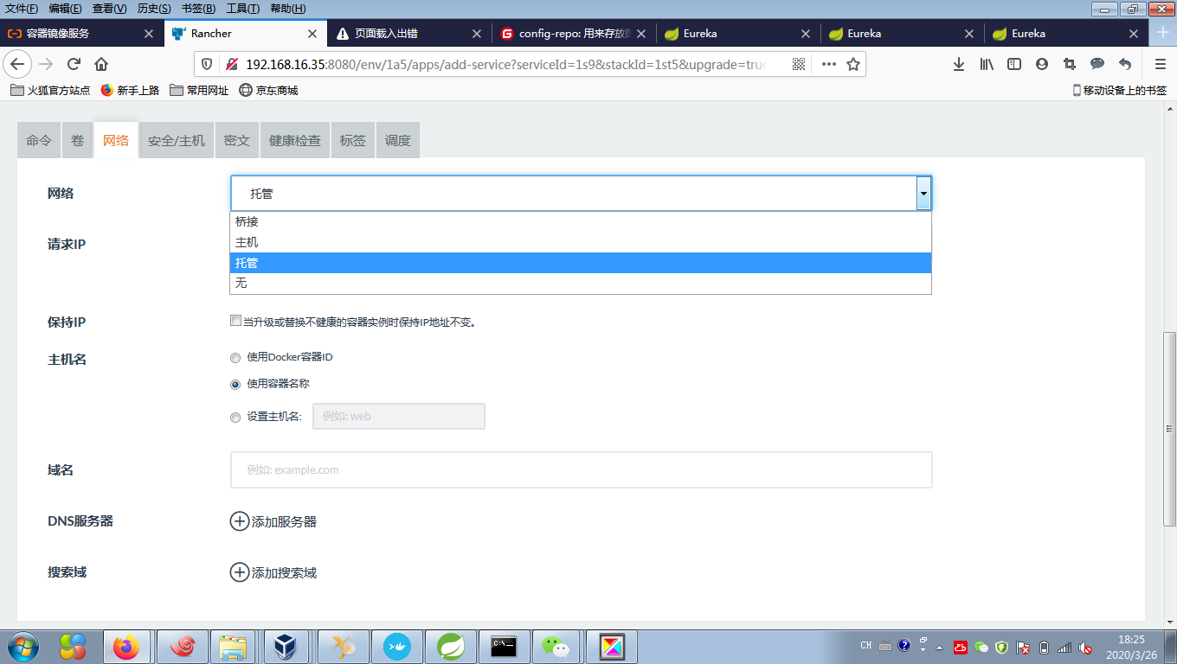
Task: Choose 桥接 from network dropdown
Action: (x=581, y=221)
